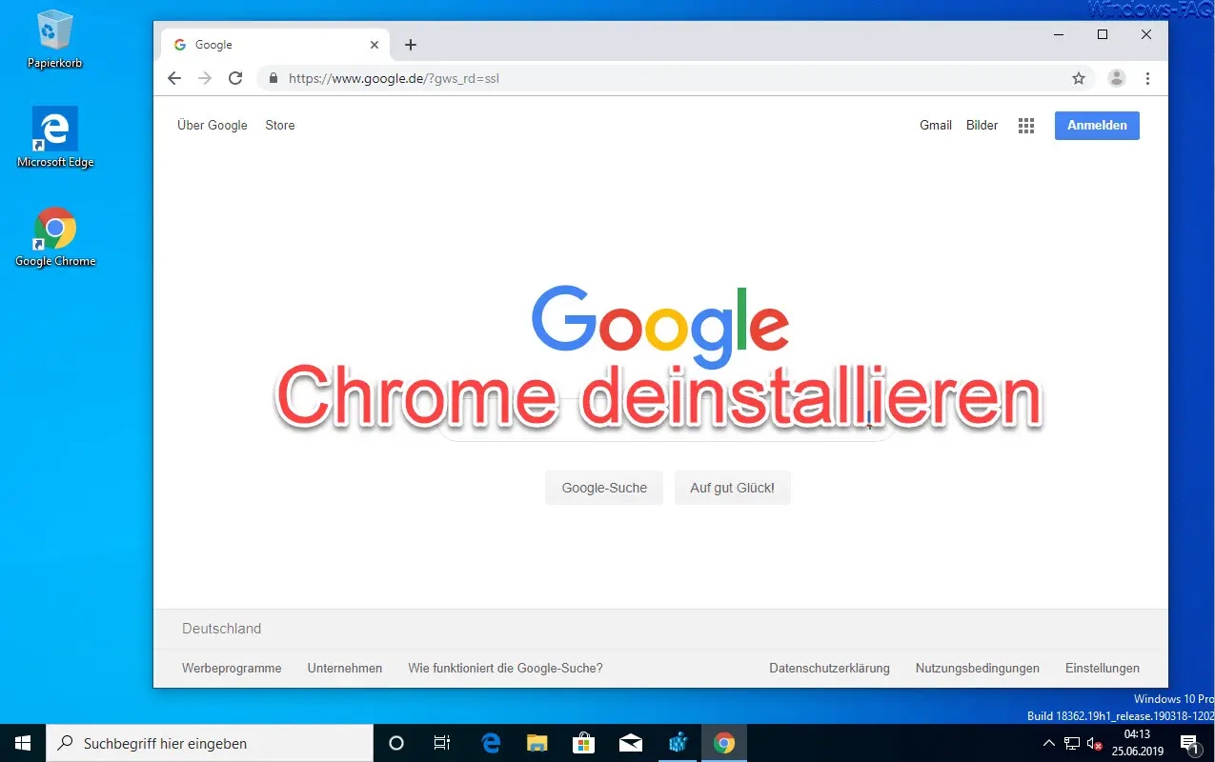The width and height of the screenshot is (1215, 762).
Task: Expand hidden icons in the system tray
Action: tap(1048, 742)
